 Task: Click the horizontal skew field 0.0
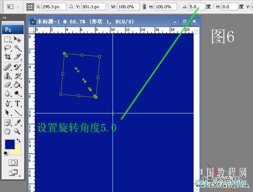(230, 6)
